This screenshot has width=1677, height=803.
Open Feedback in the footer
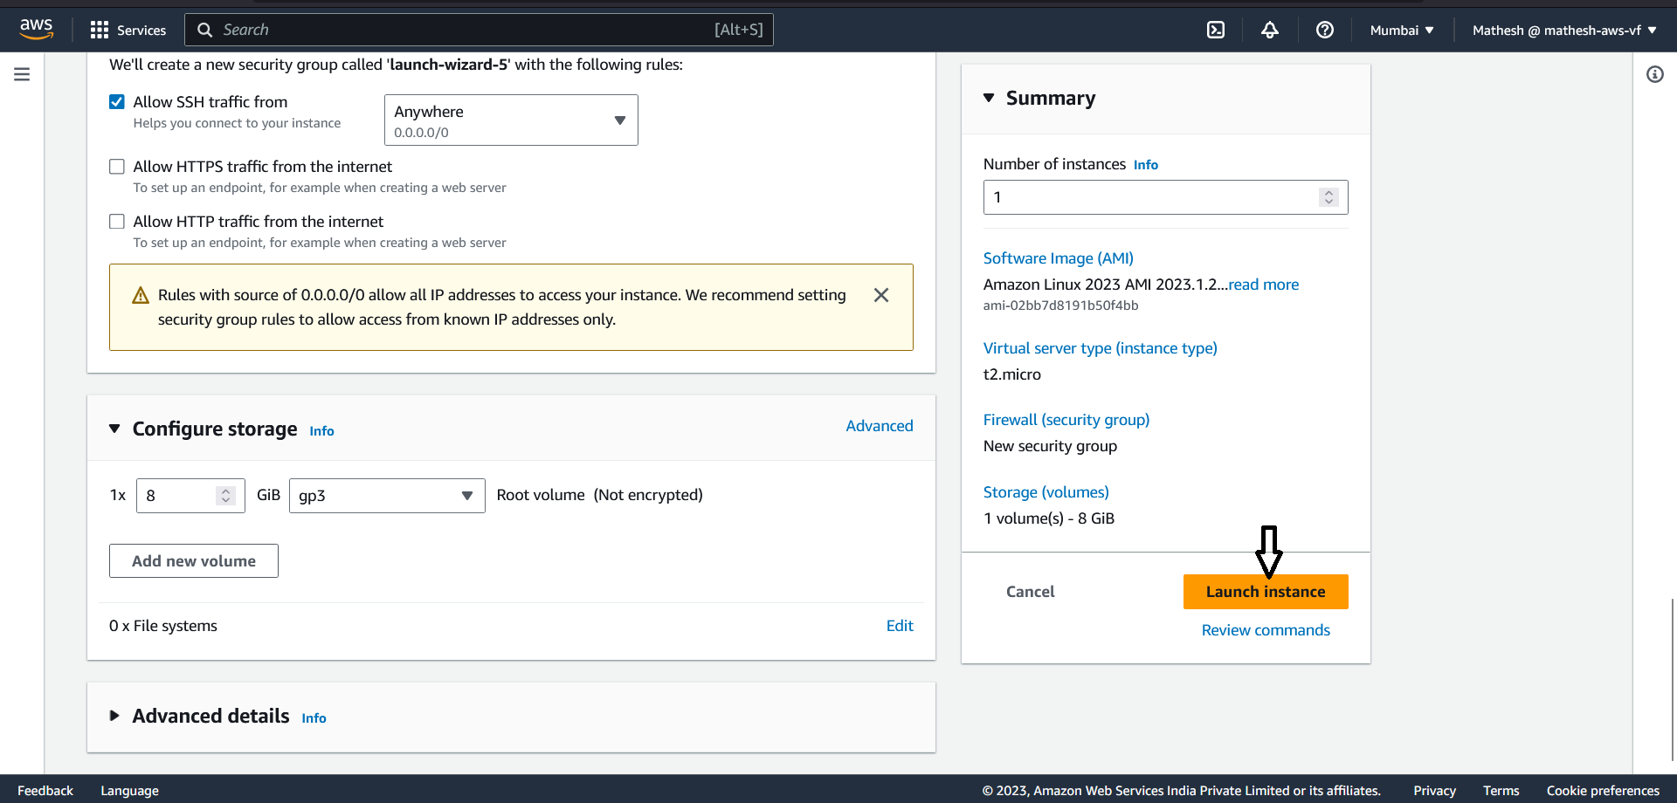45,791
